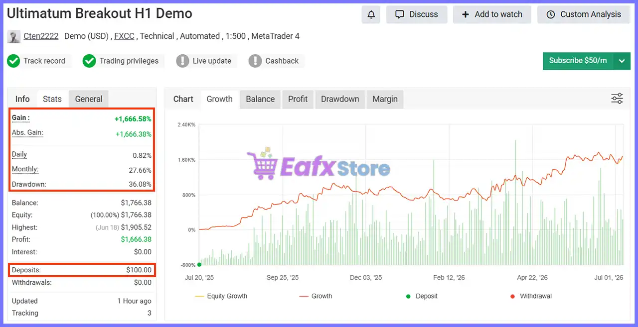Toggle the Withdrawal legend marker

tap(531, 296)
